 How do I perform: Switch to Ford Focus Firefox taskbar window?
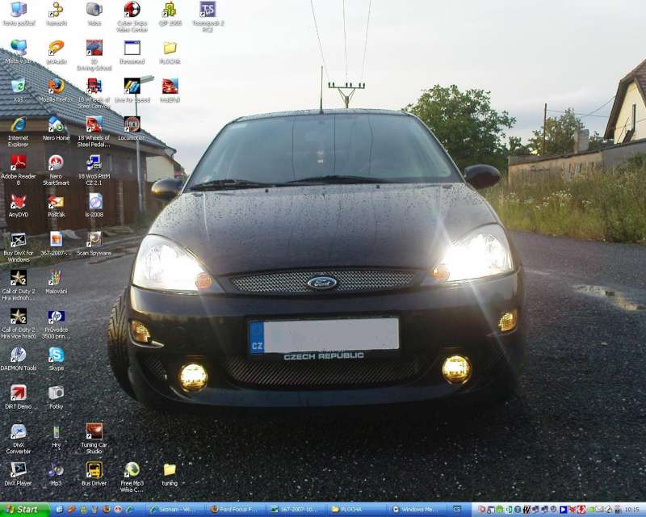(236, 510)
